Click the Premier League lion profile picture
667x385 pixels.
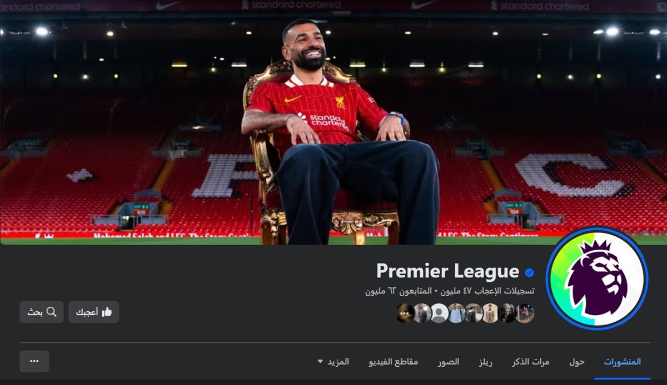point(597,278)
